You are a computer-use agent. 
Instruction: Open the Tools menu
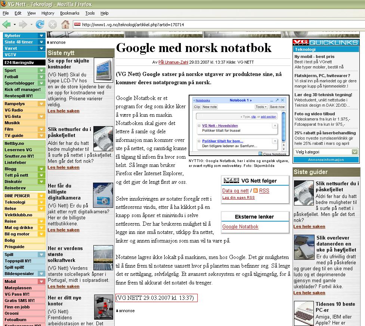90,13
